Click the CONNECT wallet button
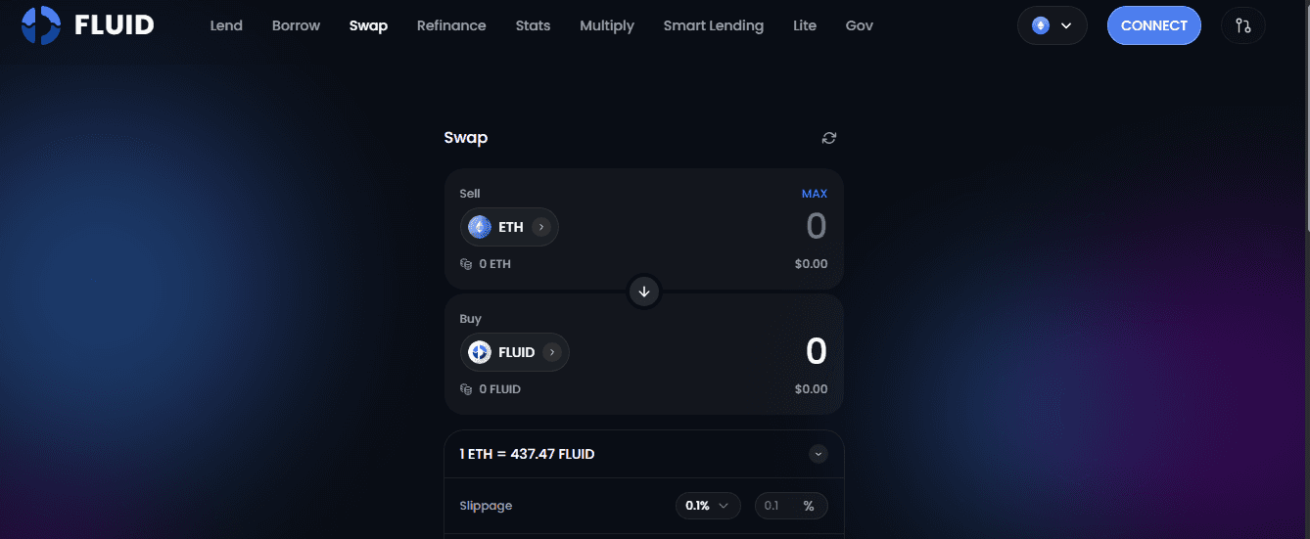This screenshot has height=539, width=1310. point(1154,25)
